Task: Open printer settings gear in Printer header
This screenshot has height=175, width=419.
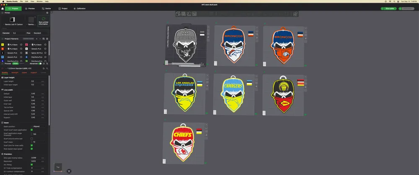Action: click(x=47, y=13)
